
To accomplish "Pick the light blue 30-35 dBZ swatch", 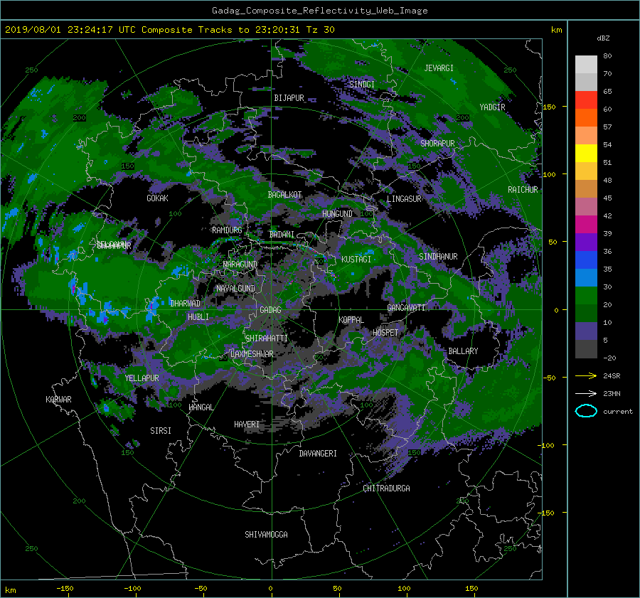I will pos(586,277).
